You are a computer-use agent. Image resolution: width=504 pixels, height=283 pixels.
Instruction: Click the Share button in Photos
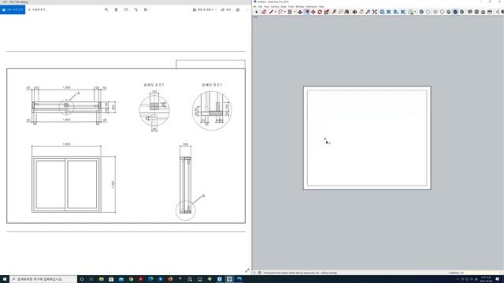point(226,9)
